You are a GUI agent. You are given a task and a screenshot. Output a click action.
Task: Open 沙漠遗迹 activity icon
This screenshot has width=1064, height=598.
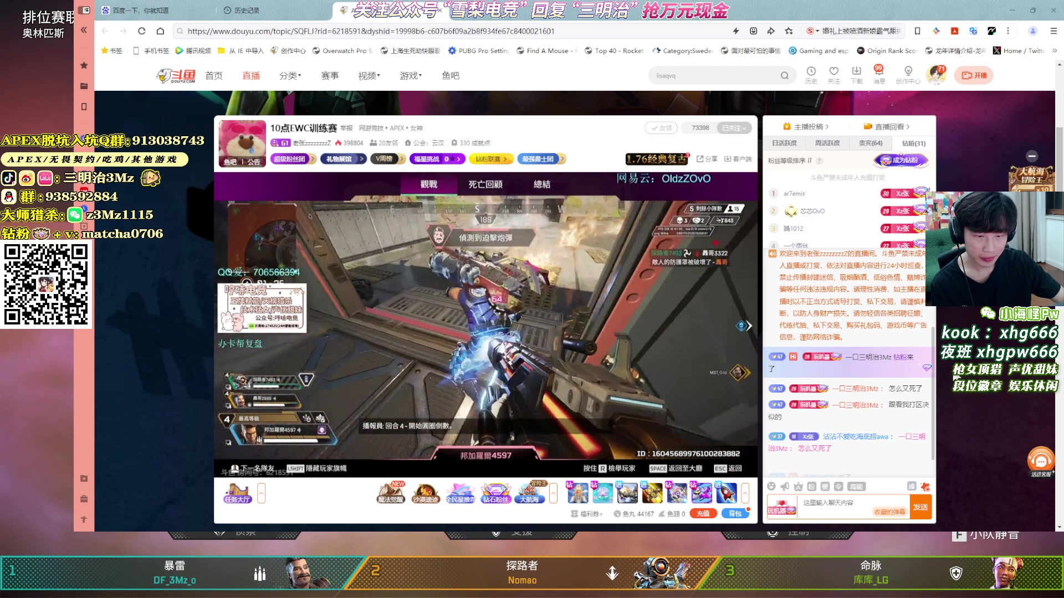[x=426, y=492]
